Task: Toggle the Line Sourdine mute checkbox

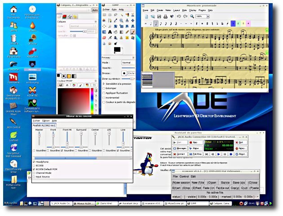Action: pos(118,151)
